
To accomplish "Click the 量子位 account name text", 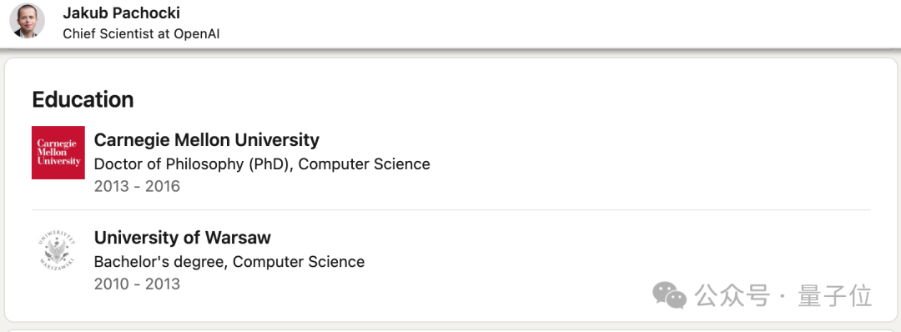I will point(835,296).
